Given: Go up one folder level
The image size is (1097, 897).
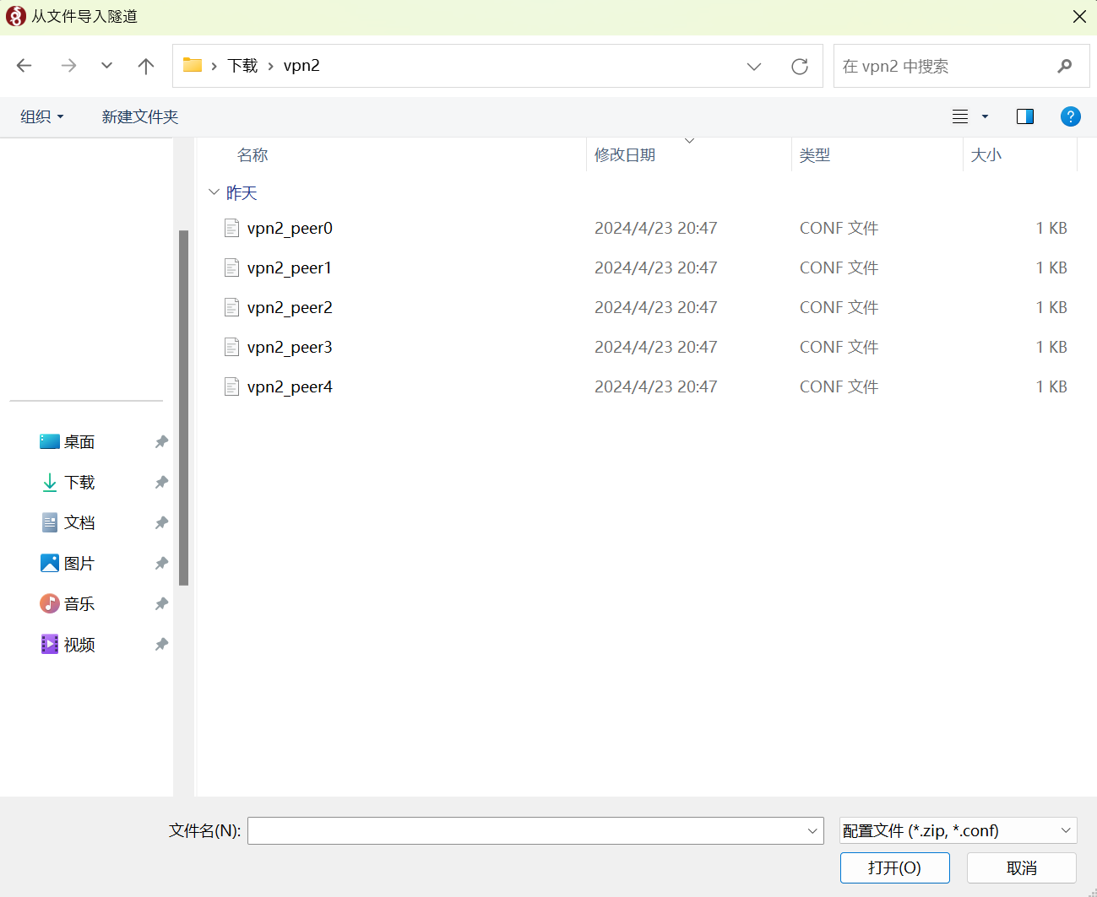Looking at the screenshot, I should pyautogui.click(x=146, y=66).
